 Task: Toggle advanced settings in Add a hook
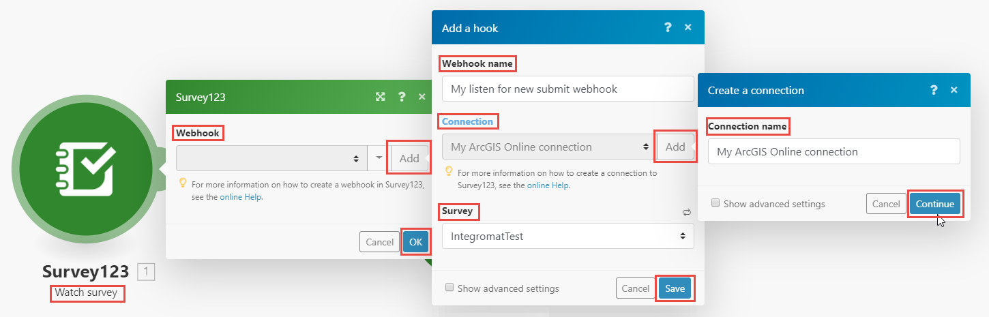pos(449,288)
